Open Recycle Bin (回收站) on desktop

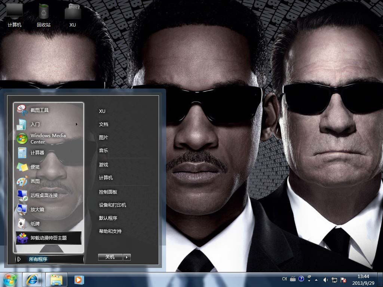(44, 16)
